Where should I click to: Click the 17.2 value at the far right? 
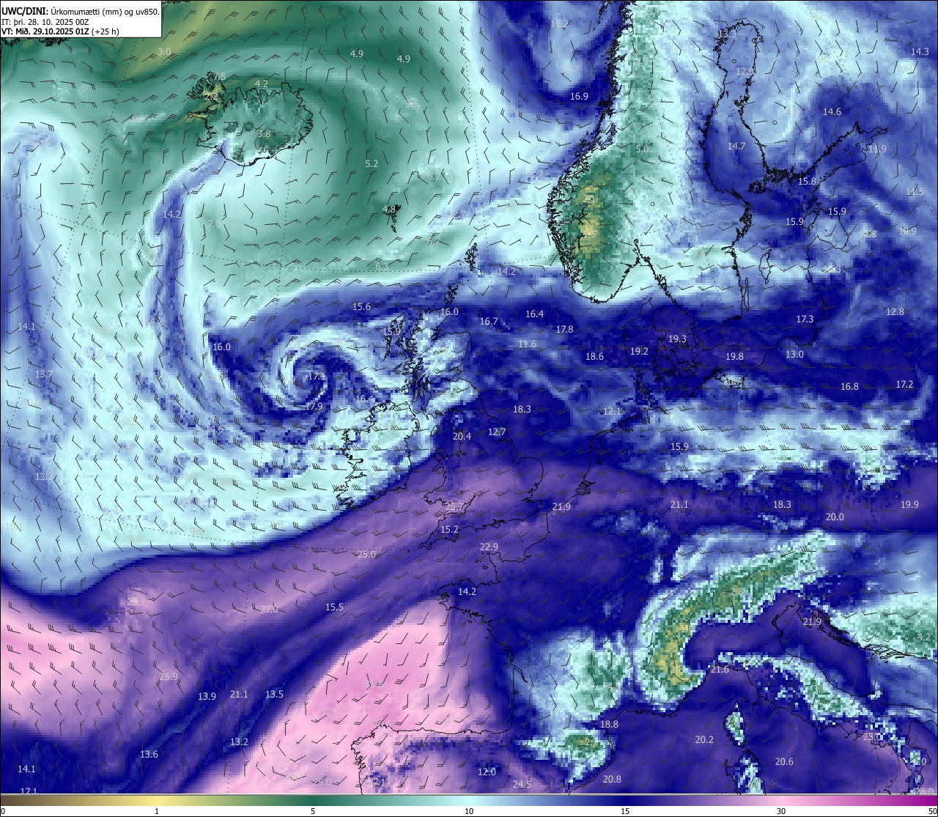click(904, 385)
